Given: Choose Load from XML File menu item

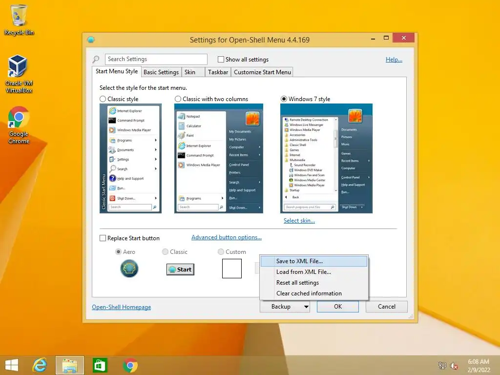Looking at the screenshot, I should 314,272.
